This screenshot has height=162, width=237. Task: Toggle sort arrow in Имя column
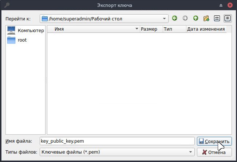(137, 29)
